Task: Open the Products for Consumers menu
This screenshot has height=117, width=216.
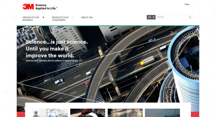Action: click(x=60, y=19)
